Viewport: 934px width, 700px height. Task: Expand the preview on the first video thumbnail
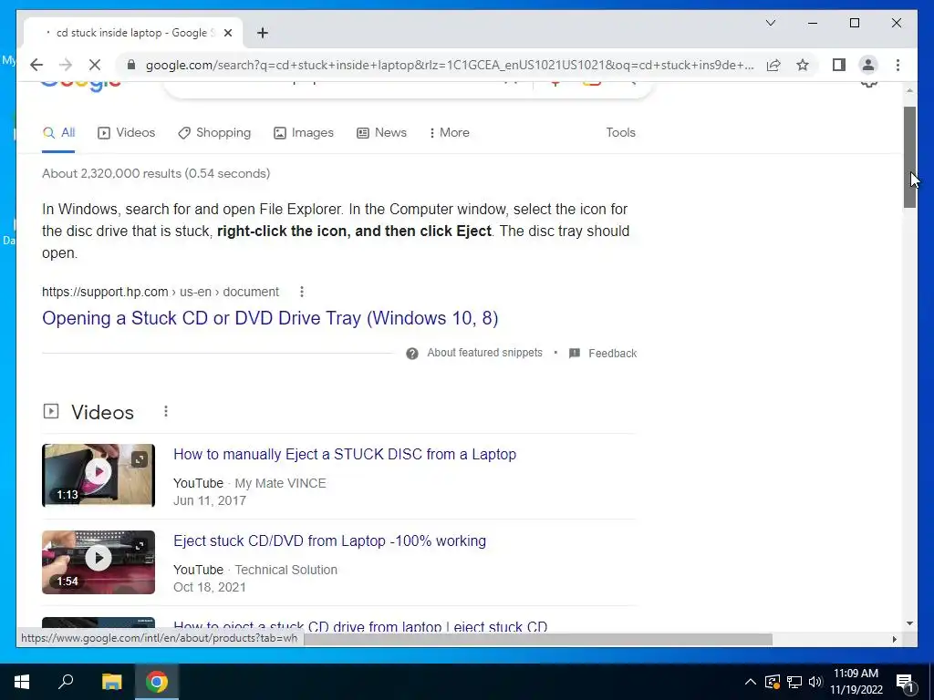point(140,459)
